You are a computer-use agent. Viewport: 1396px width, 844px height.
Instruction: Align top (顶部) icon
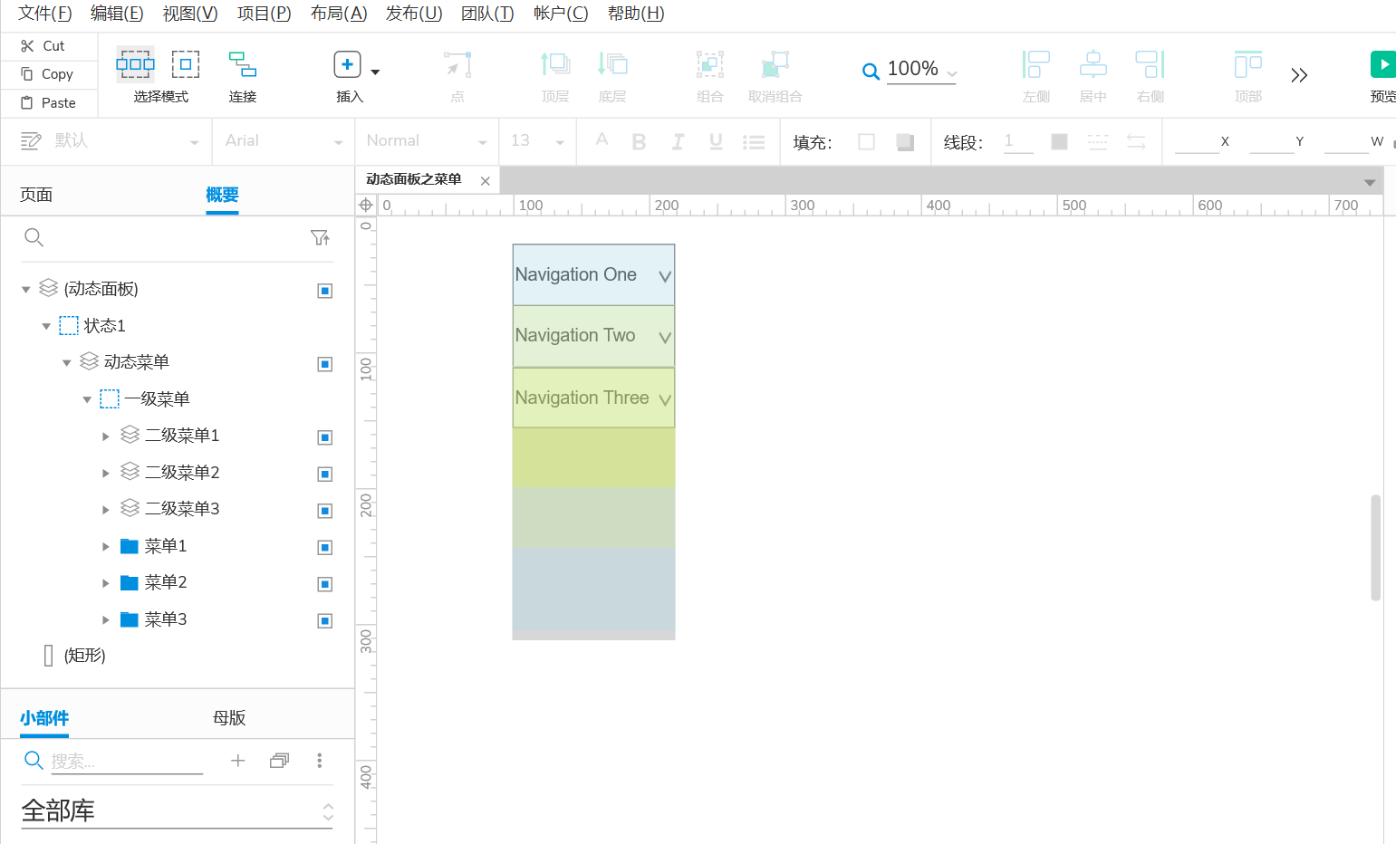tap(1248, 64)
